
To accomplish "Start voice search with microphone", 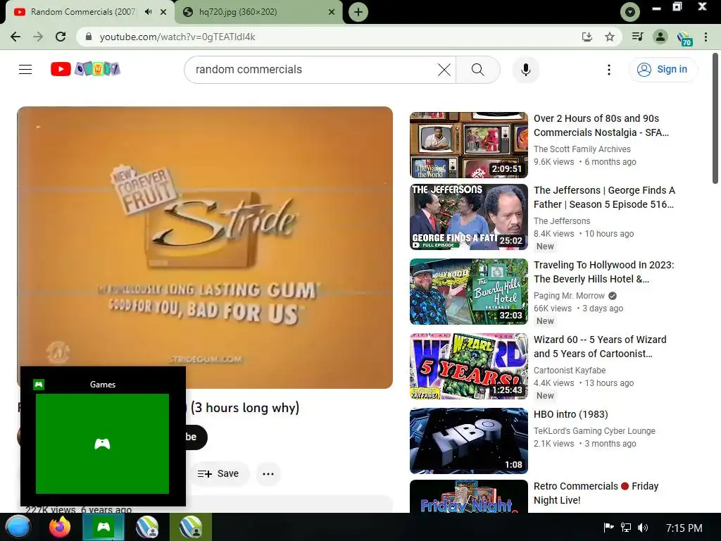I will 525,70.
